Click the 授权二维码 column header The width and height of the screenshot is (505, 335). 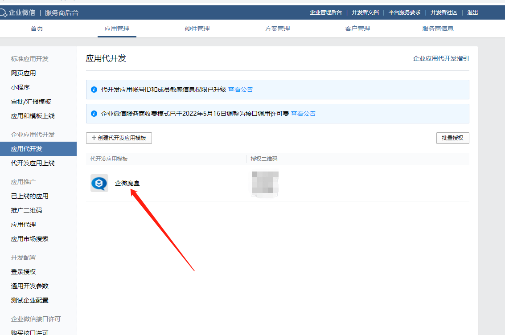point(264,159)
